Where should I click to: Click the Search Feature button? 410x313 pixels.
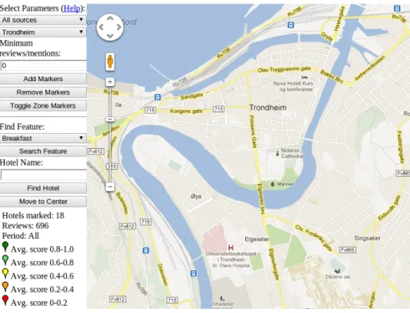click(x=43, y=151)
